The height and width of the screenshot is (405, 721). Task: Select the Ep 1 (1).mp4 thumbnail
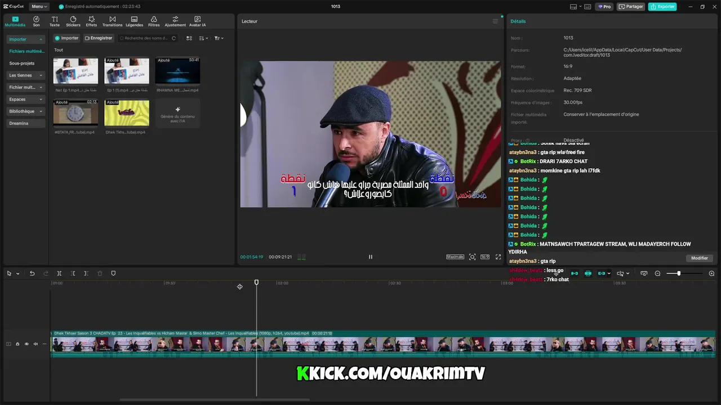[x=127, y=71]
